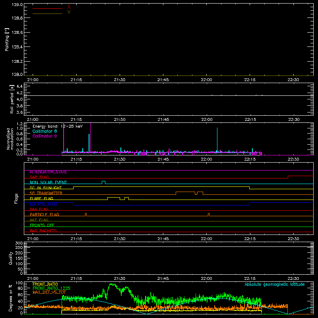
Task: Select the Collimator 9 legend entry
Action: tap(45, 136)
